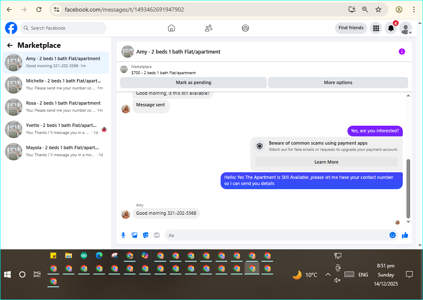Open the ENG language indicator
423x300 pixels.
[x=363, y=275]
